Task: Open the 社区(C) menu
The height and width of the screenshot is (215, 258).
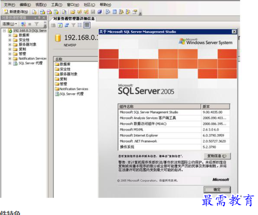Action: [89, 5]
